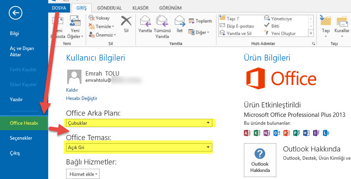Click the red PowerPoint product icon
The height and width of the screenshot is (179, 351).
point(287,133)
